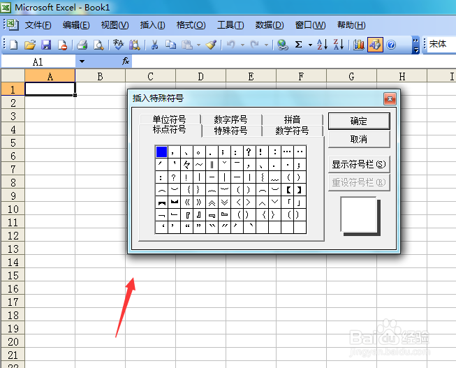Pick the 《 double angle bracket symbol
456x368 pixels.
[187, 203]
